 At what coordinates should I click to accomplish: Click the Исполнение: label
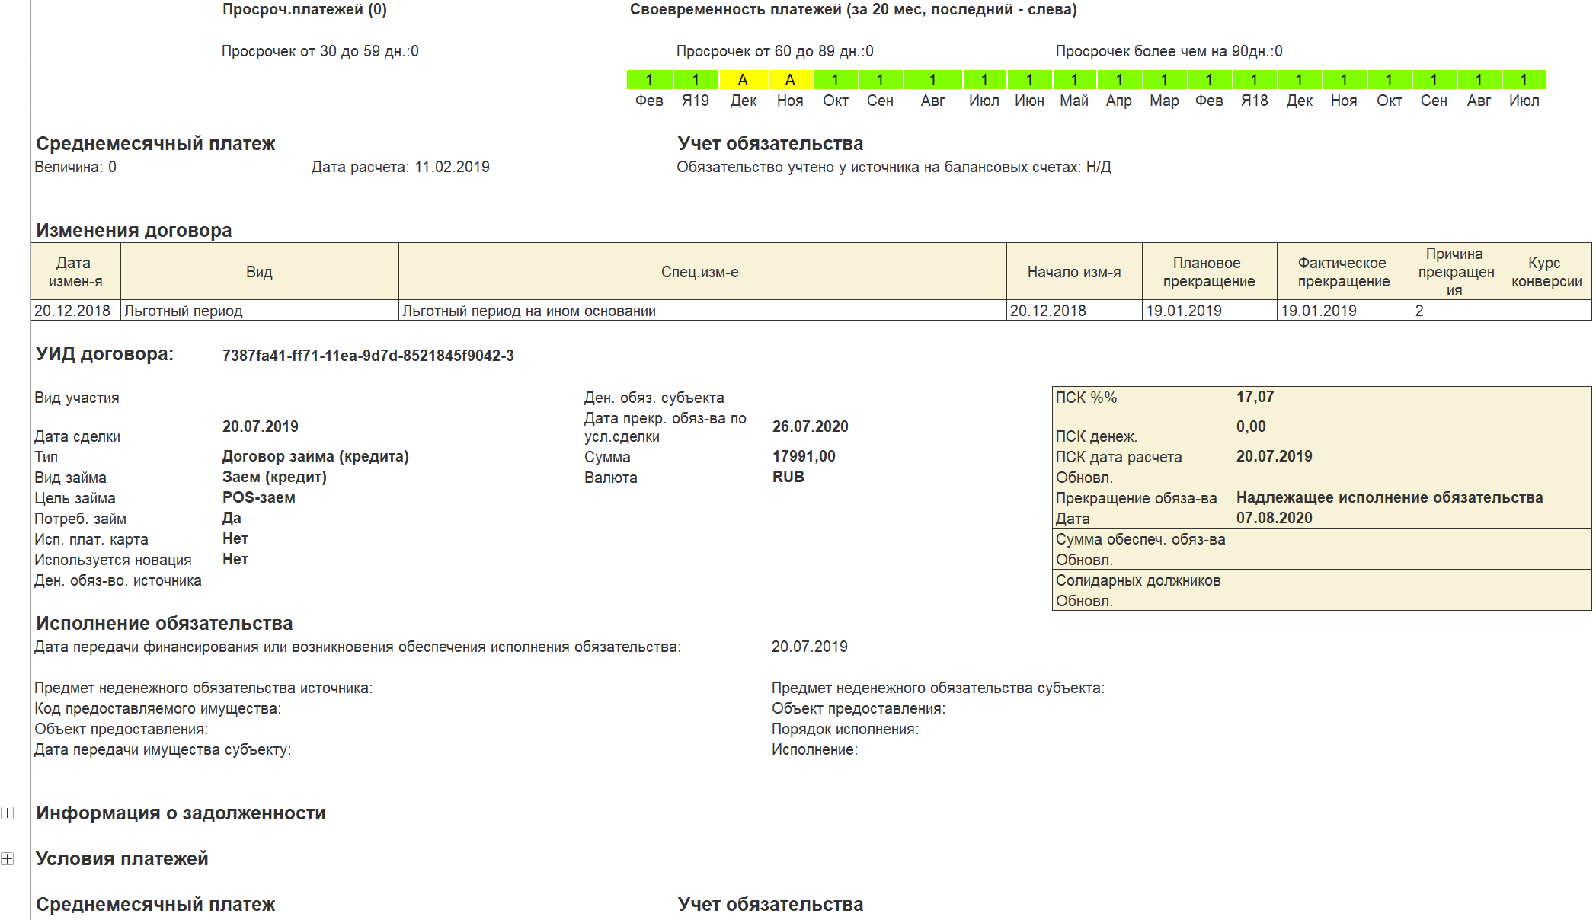point(814,749)
